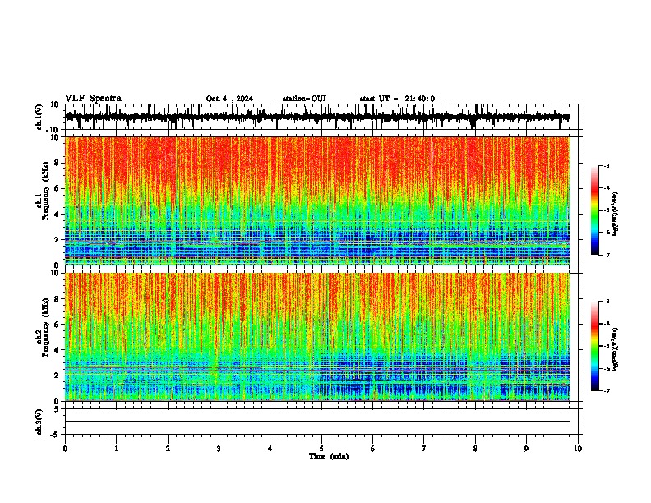Click the time axis tick label "0"

(x=65, y=449)
